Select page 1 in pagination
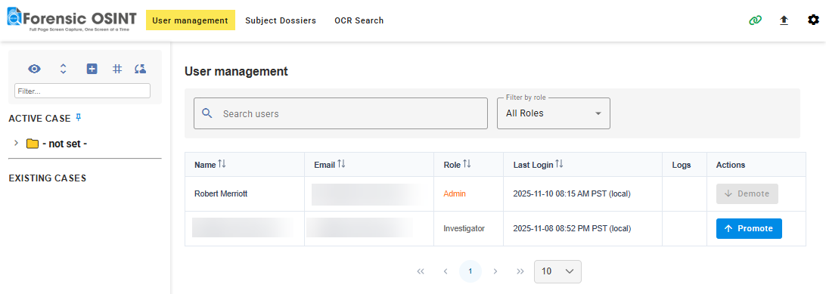 pyautogui.click(x=470, y=271)
